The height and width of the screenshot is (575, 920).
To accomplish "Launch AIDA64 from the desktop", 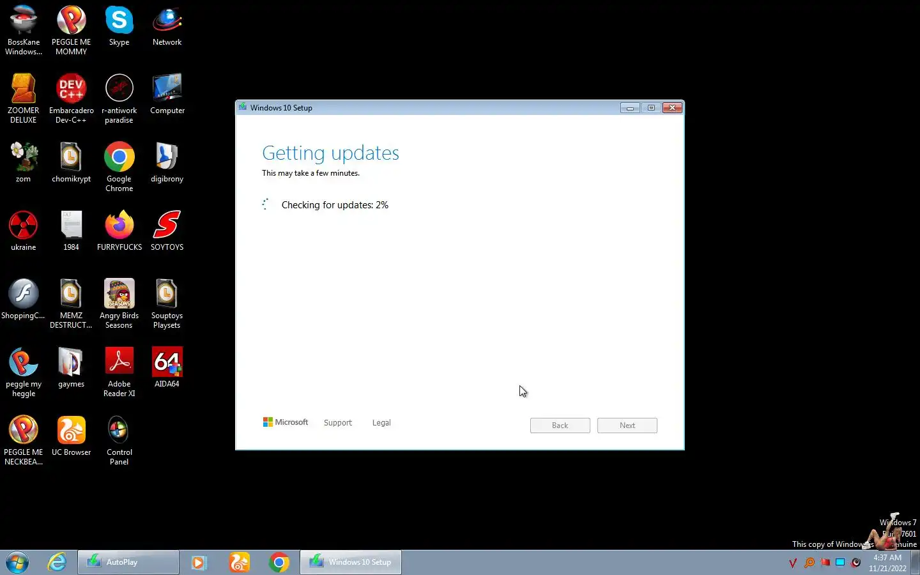I will tap(167, 367).
